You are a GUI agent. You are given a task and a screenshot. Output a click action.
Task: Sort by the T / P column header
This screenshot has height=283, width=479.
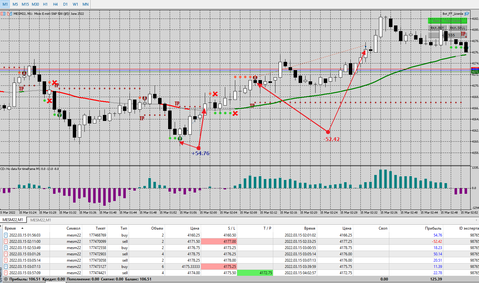coord(267,228)
